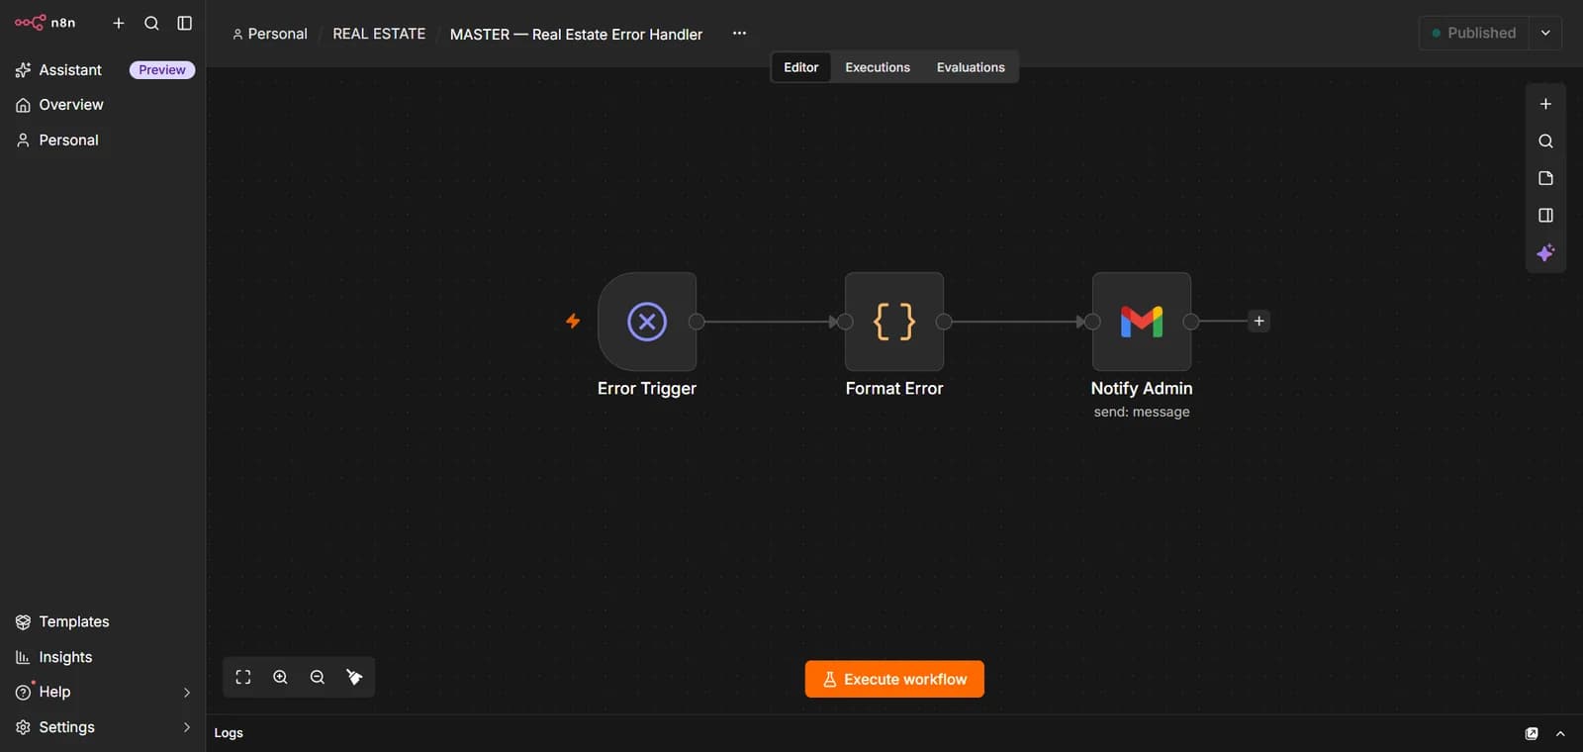1583x752 pixels.
Task: Expand the Help submenu
Action: 187,693
